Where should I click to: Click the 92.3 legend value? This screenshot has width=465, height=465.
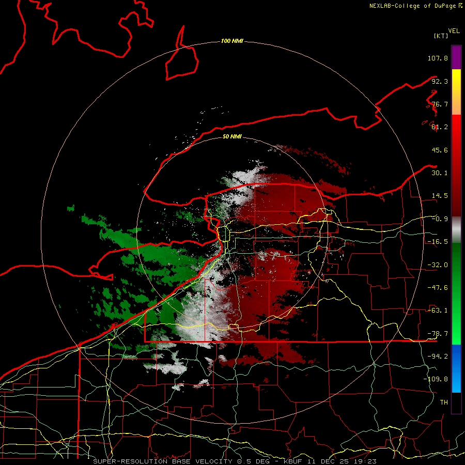(x=440, y=81)
